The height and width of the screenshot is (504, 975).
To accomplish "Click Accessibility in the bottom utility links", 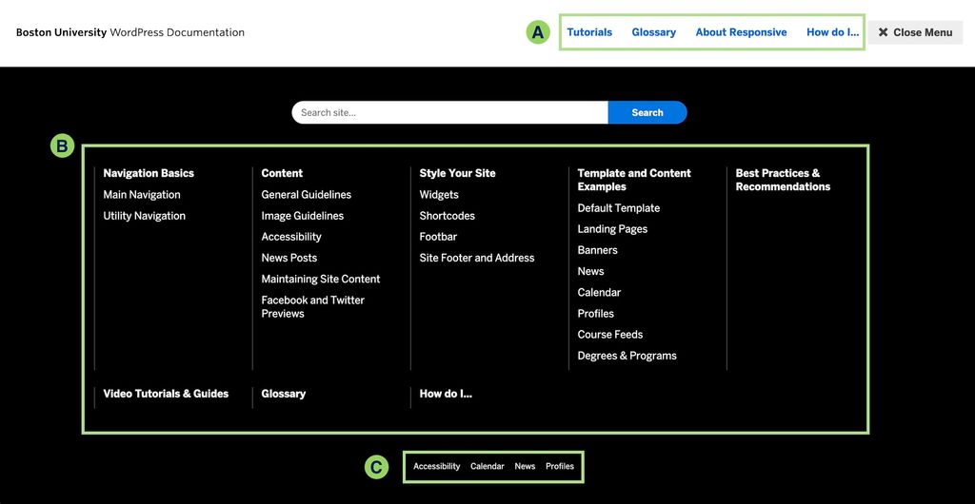I will coord(436,466).
